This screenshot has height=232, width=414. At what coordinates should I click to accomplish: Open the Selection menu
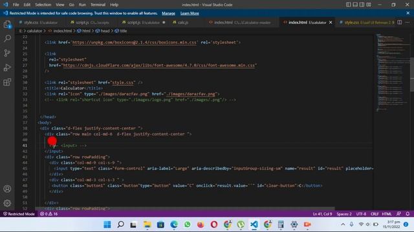coord(43,5)
